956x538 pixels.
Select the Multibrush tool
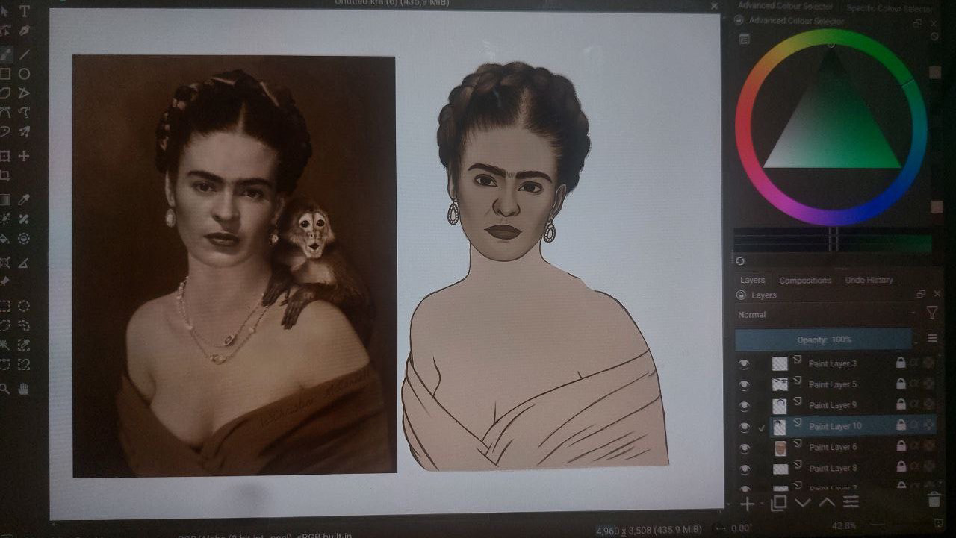coord(25,132)
